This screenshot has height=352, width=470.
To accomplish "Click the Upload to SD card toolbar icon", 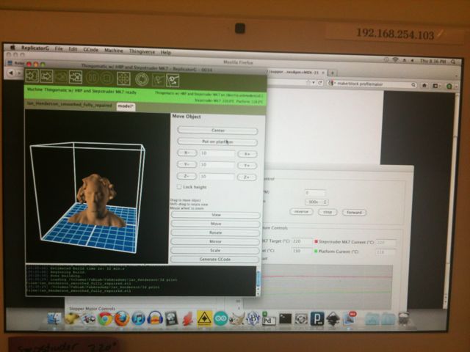I will click(76, 77).
